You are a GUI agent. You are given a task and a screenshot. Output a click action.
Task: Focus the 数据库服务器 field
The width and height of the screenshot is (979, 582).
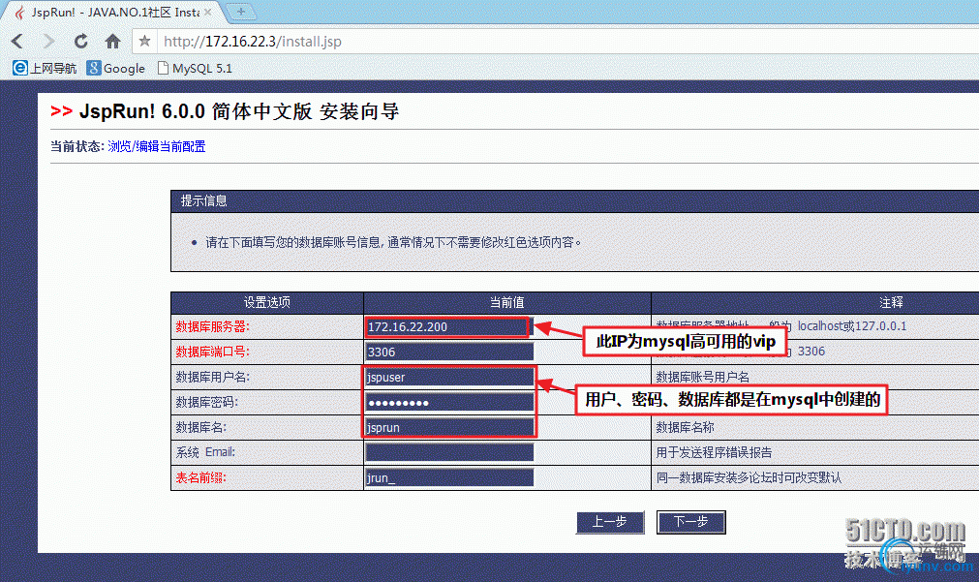coord(447,326)
